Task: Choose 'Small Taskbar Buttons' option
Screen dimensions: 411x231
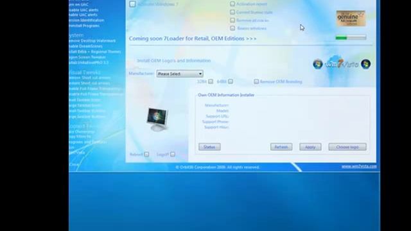Action: pos(87,111)
